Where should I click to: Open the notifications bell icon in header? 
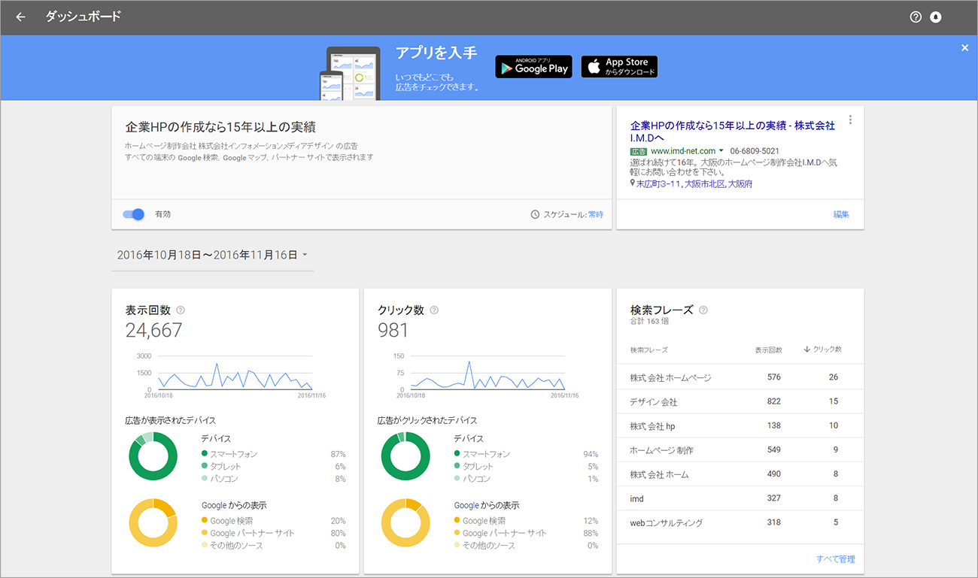point(936,17)
